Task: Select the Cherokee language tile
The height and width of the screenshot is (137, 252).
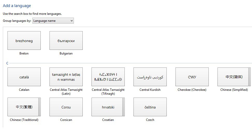Action: [192, 77]
